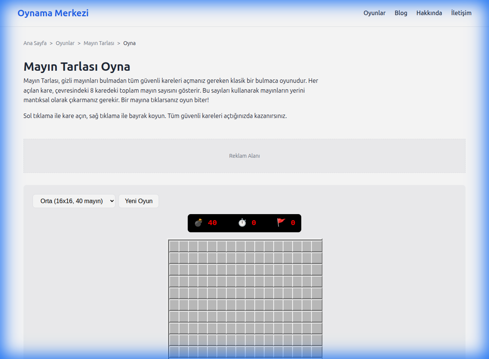Navigate to İletişim
Image resolution: width=489 pixels, height=359 pixels.
461,13
